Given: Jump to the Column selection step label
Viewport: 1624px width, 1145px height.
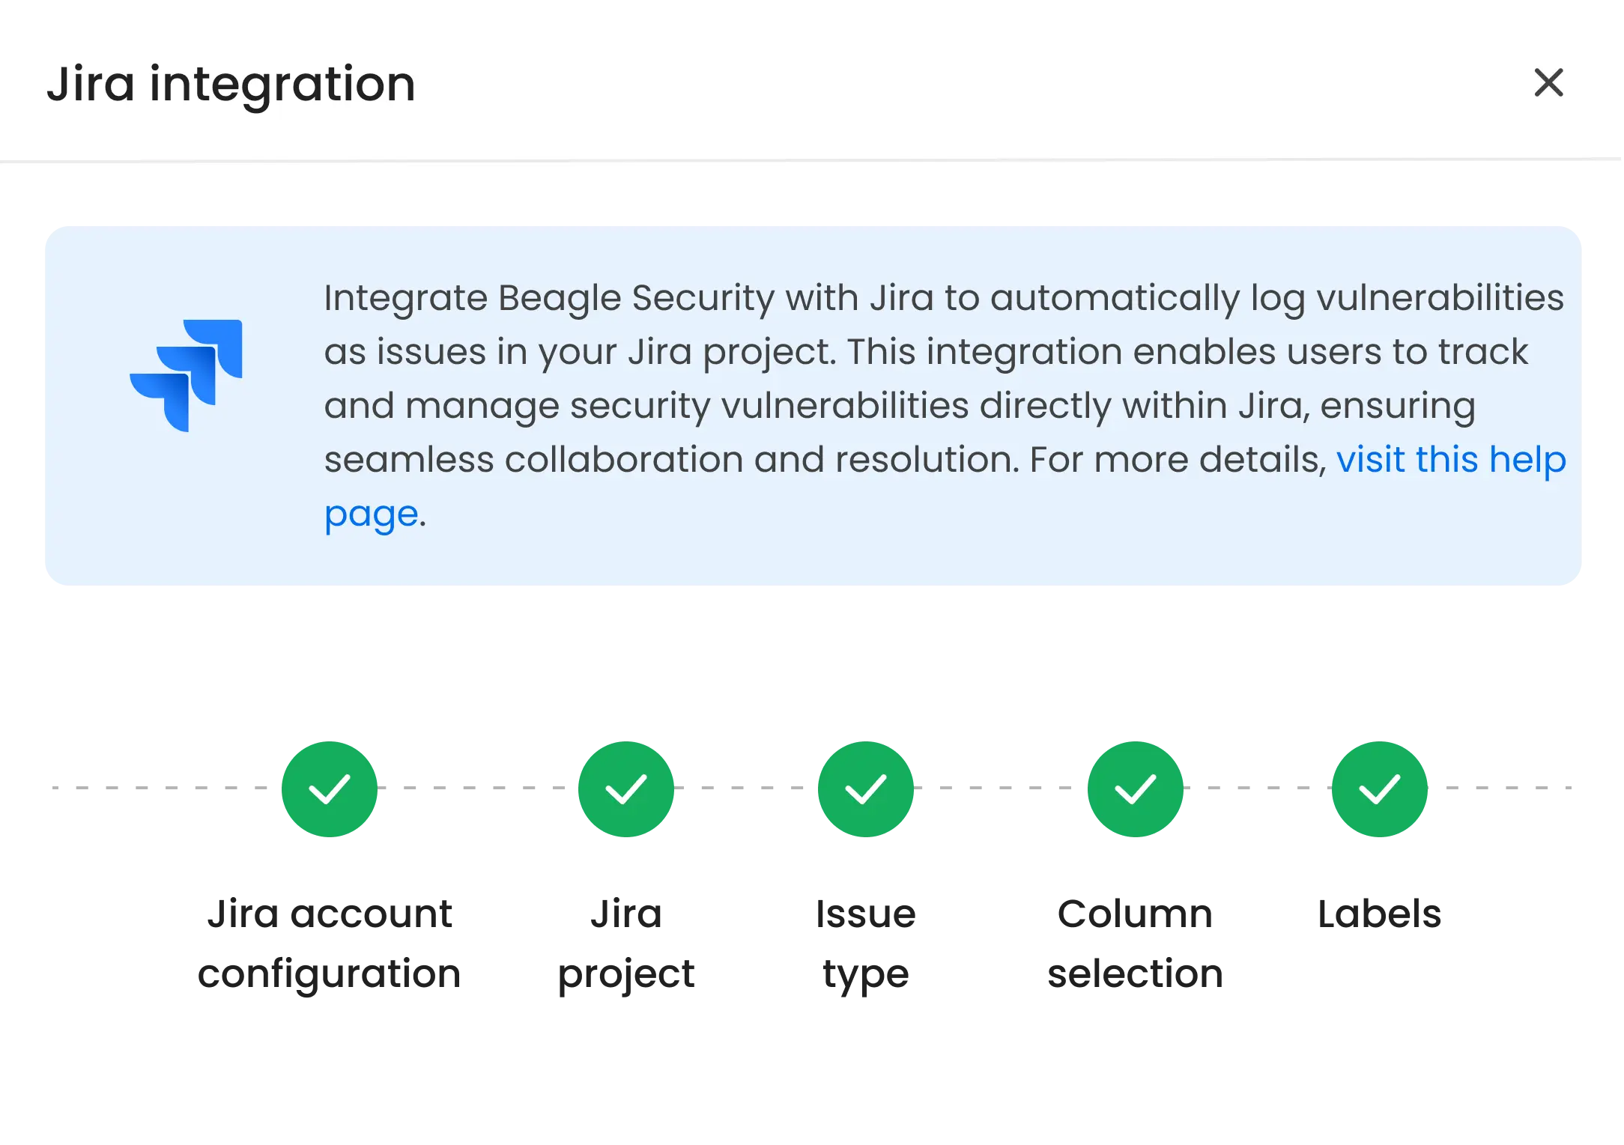Looking at the screenshot, I should pyautogui.click(x=1136, y=944).
